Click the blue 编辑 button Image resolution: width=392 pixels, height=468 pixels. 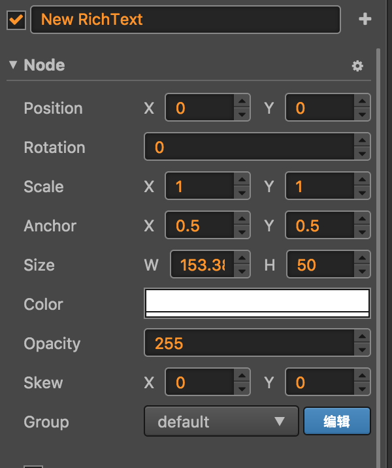pyautogui.click(x=336, y=422)
